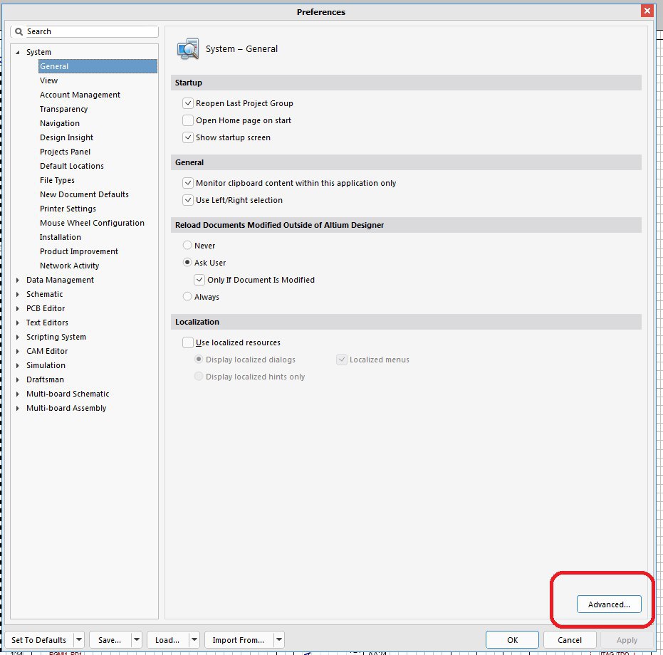The image size is (663, 655).
Task: Click the Advanced... button
Action: [609, 604]
